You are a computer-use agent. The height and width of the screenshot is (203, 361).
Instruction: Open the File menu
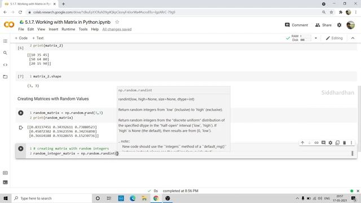click(x=21, y=29)
